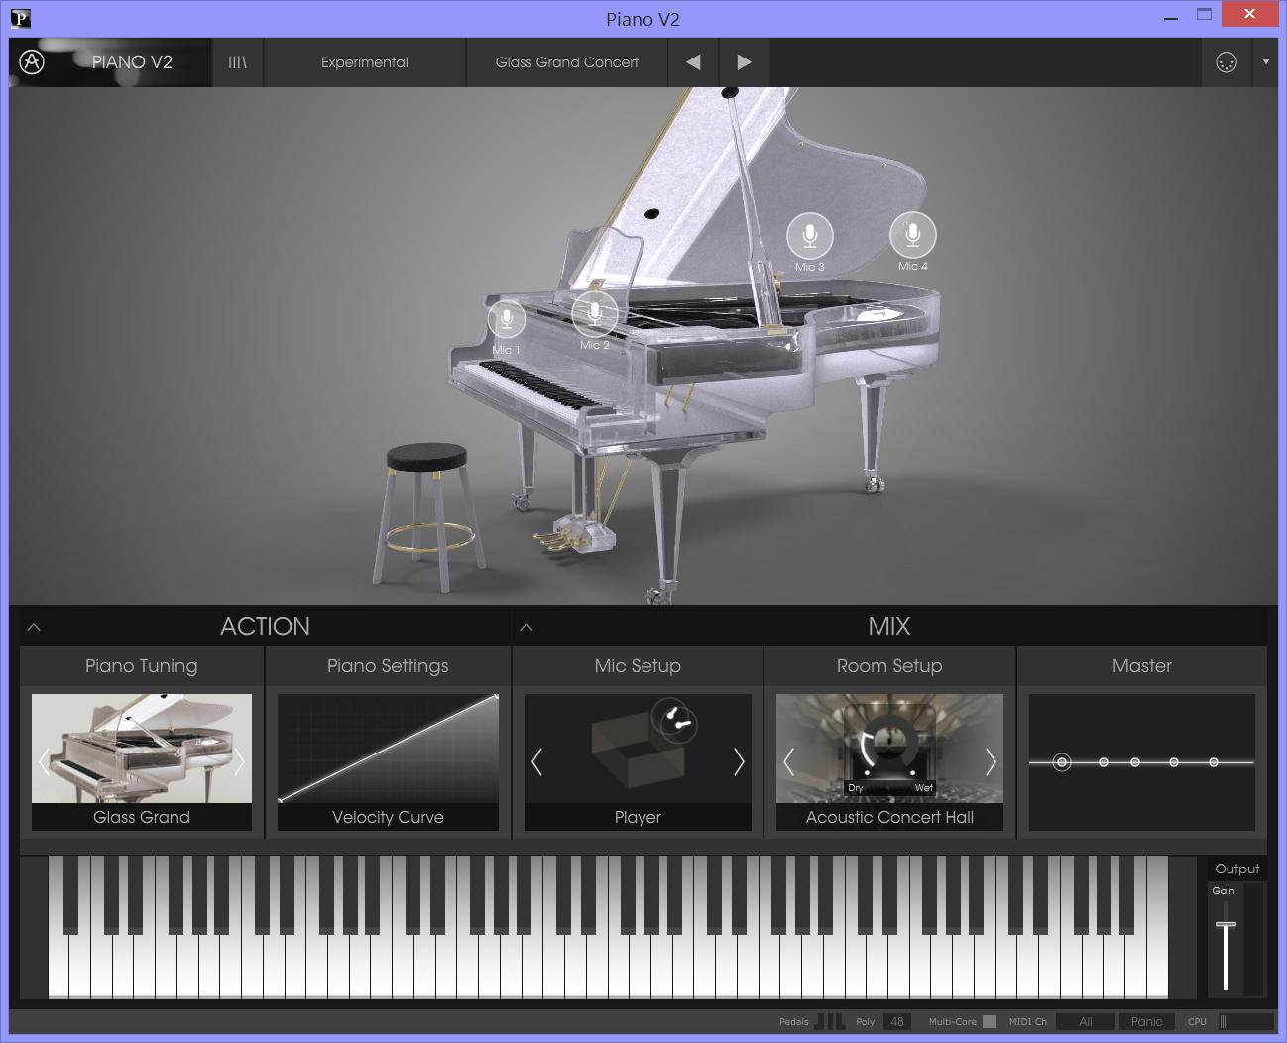Switch to next room in Room Setup
Viewport: 1287px width, 1043px height.
[x=990, y=761]
